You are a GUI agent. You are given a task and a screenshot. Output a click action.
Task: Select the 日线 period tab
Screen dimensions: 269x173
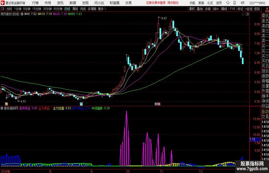[x=67, y=9]
